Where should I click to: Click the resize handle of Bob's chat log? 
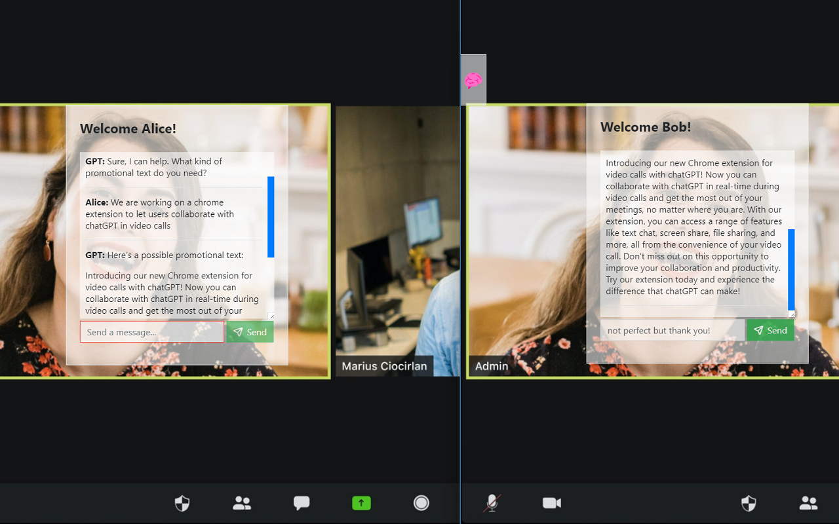pyautogui.click(x=792, y=314)
